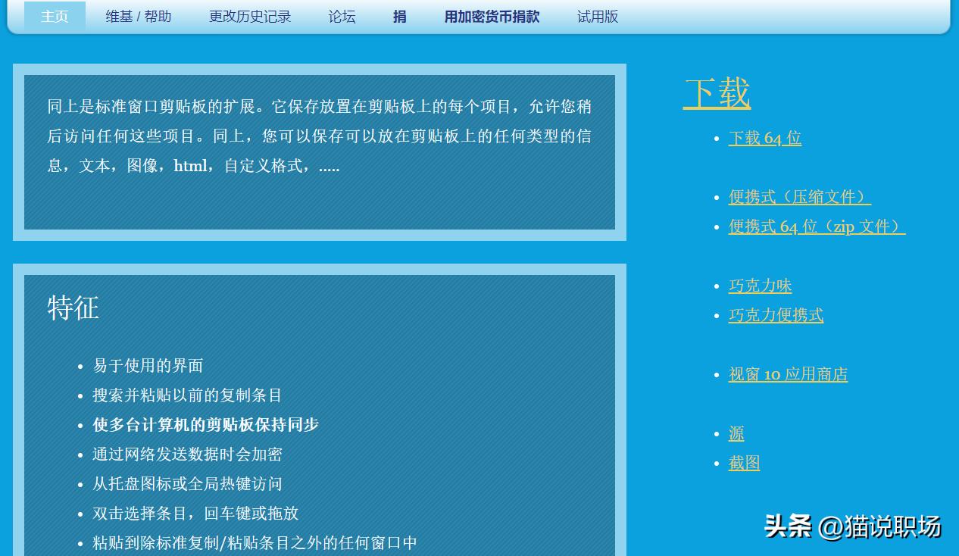Click the 源 link in sidebar
The height and width of the screenshot is (556, 959).
[x=736, y=433]
